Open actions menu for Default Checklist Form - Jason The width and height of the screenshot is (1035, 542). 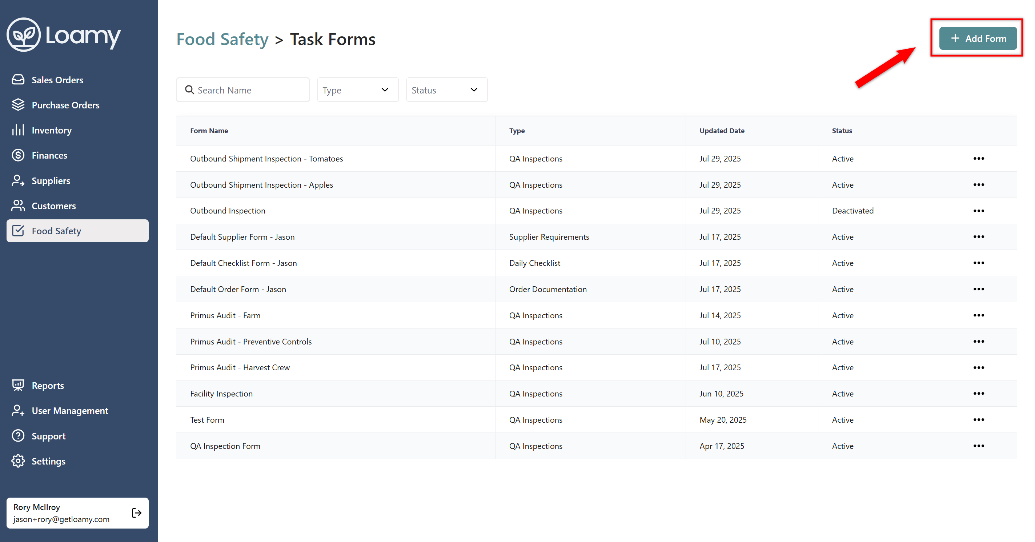(x=978, y=263)
